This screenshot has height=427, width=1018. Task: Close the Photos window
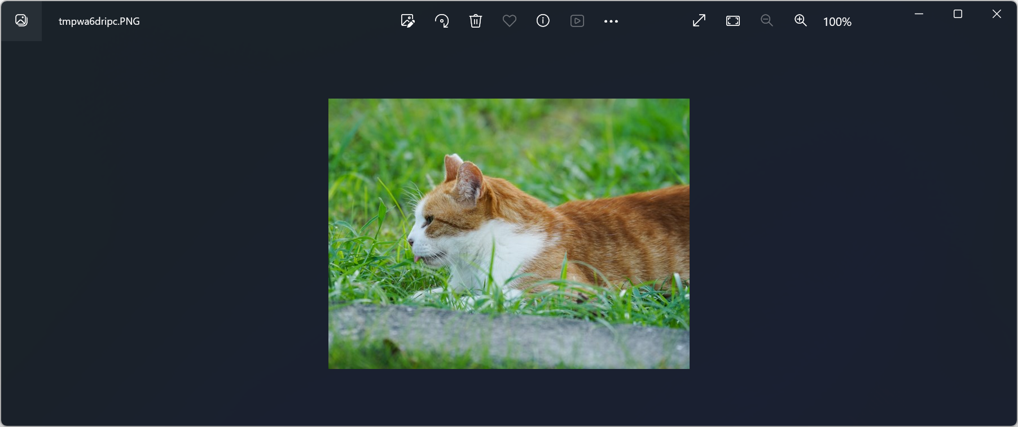pyautogui.click(x=997, y=14)
